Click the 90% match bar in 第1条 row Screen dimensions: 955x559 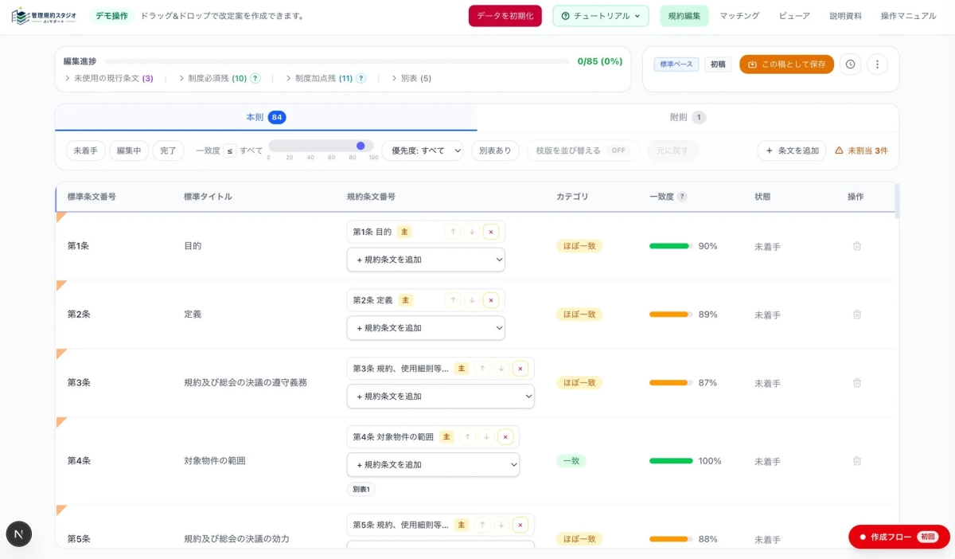pyautogui.click(x=671, y=246)
